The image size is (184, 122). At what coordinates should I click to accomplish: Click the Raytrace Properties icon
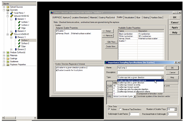8,64
